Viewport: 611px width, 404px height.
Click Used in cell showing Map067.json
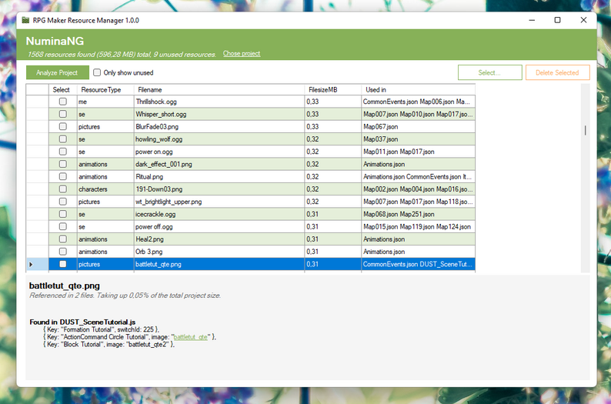(x=418, y=126)
